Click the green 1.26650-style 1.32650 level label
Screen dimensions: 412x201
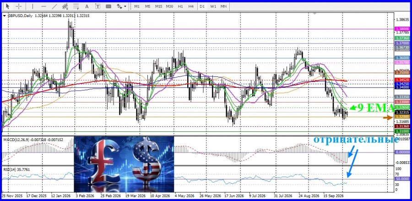click(x=402, y=107)
